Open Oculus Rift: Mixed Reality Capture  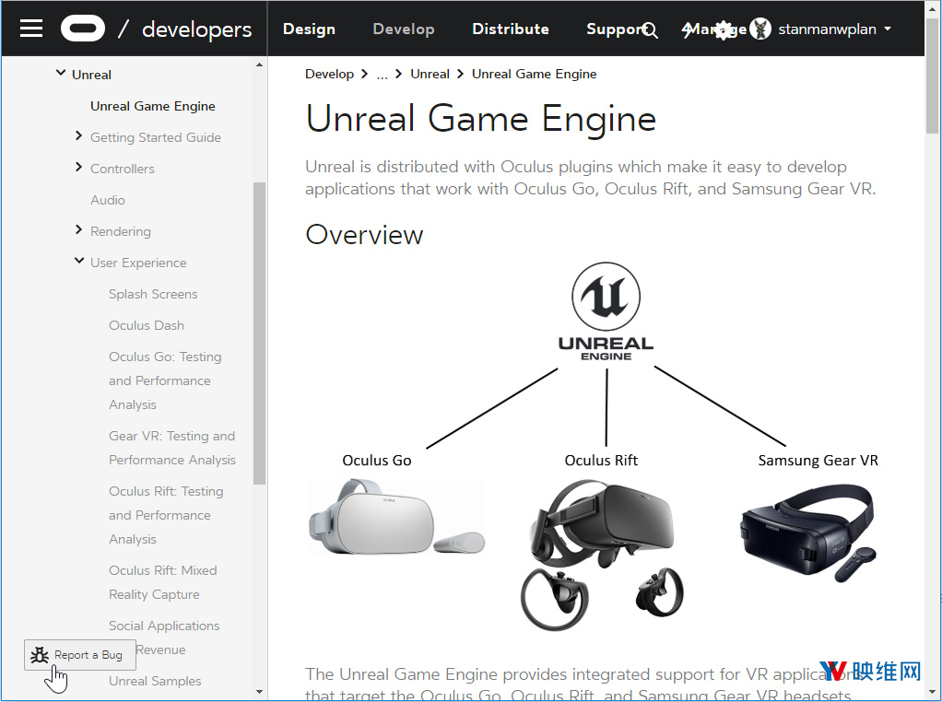(163, 582)
